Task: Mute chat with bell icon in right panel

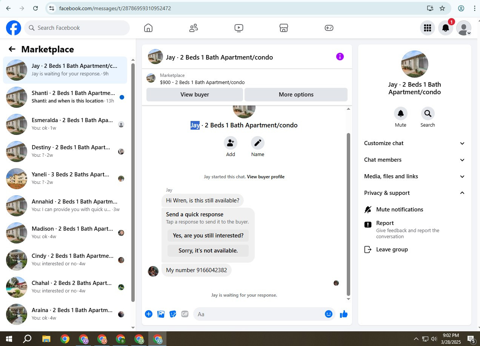Action: [x=401, y=113]
